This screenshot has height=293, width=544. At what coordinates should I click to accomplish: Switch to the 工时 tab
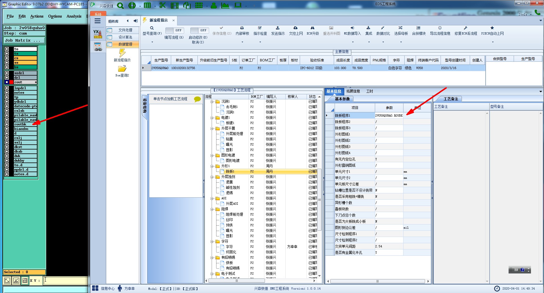(x=369, y=91)
